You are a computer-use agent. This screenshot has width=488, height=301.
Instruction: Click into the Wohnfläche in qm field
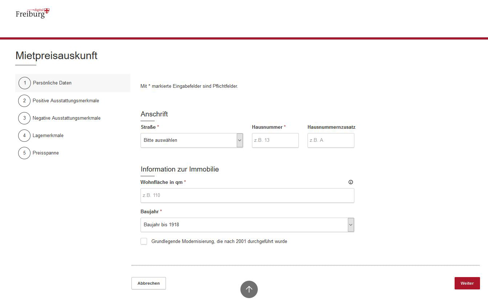click(x=247, y=195)
